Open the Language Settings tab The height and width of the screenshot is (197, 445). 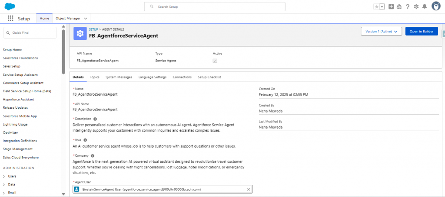pos(153,77)
